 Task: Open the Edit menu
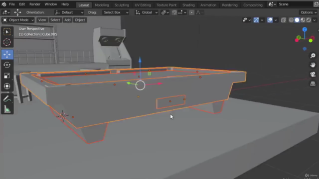point(22,4)
